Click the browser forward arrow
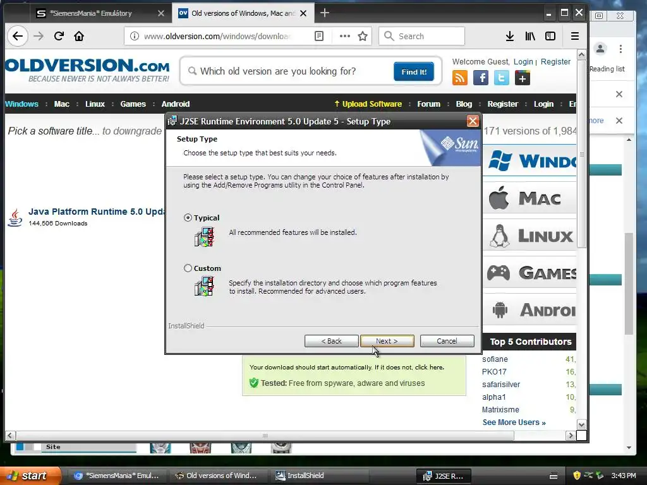This screenshot has width=647, height=485. [39, 36]
